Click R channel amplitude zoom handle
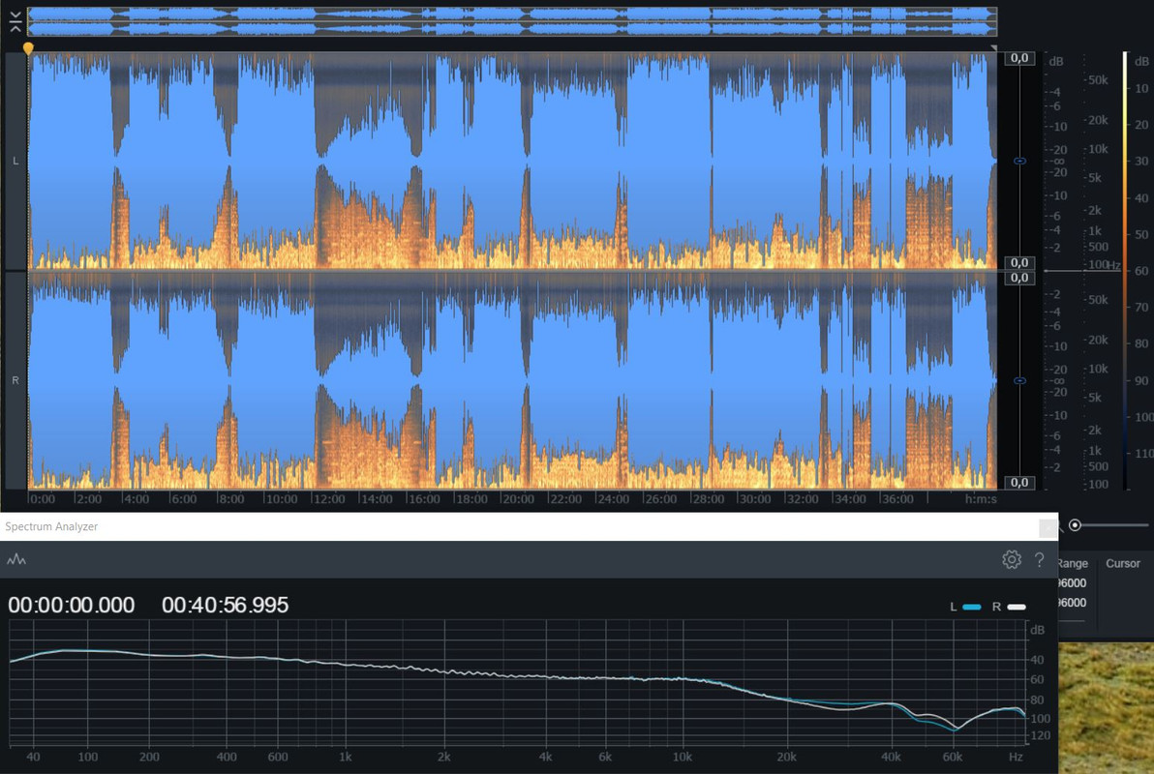Screen dimensions: 1154x774 point(1019,380)
